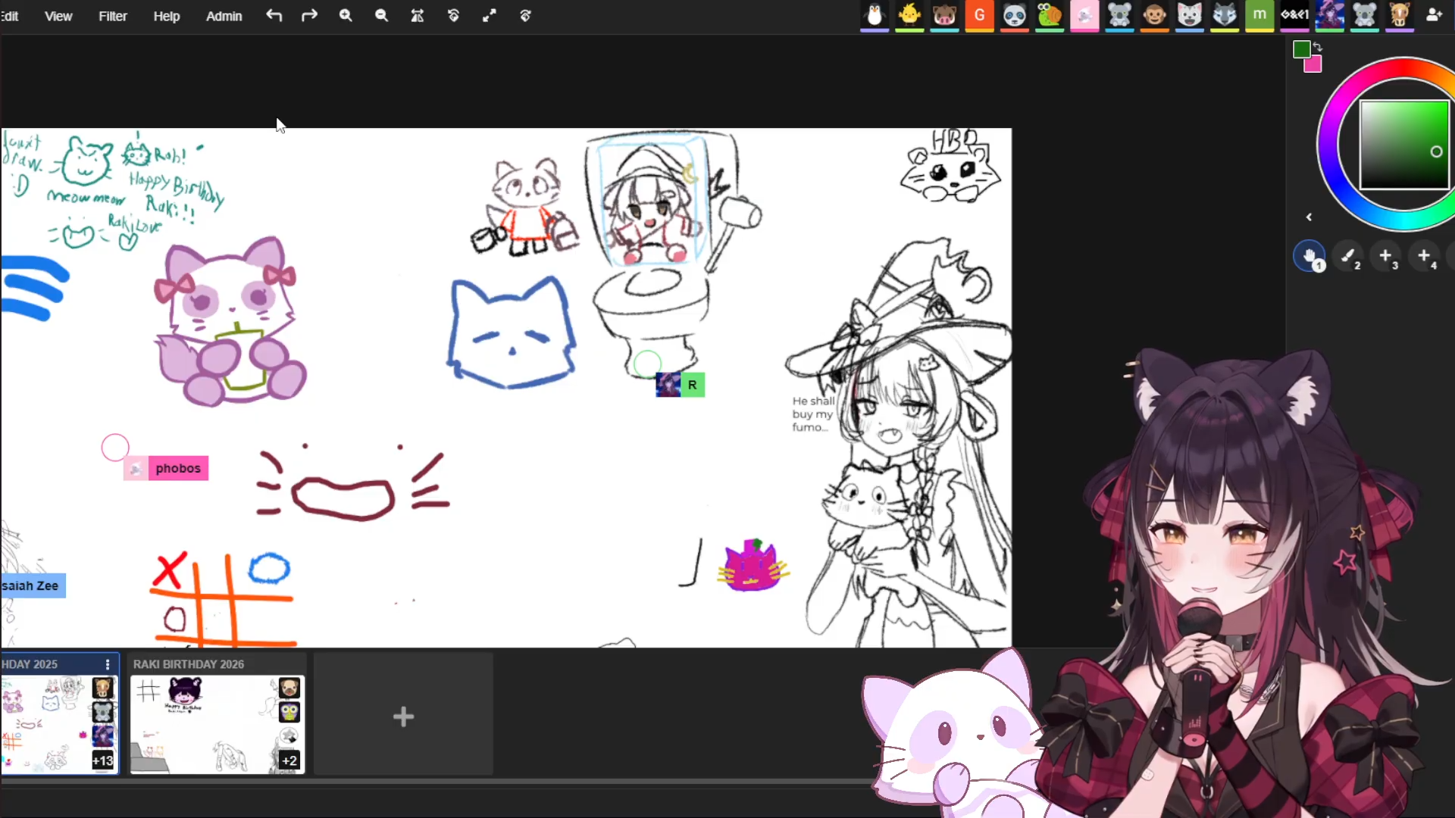Flip the canvas view horizontally
Image resolution: width=1455 pixels, height=818 pixels.
point(418,16)
